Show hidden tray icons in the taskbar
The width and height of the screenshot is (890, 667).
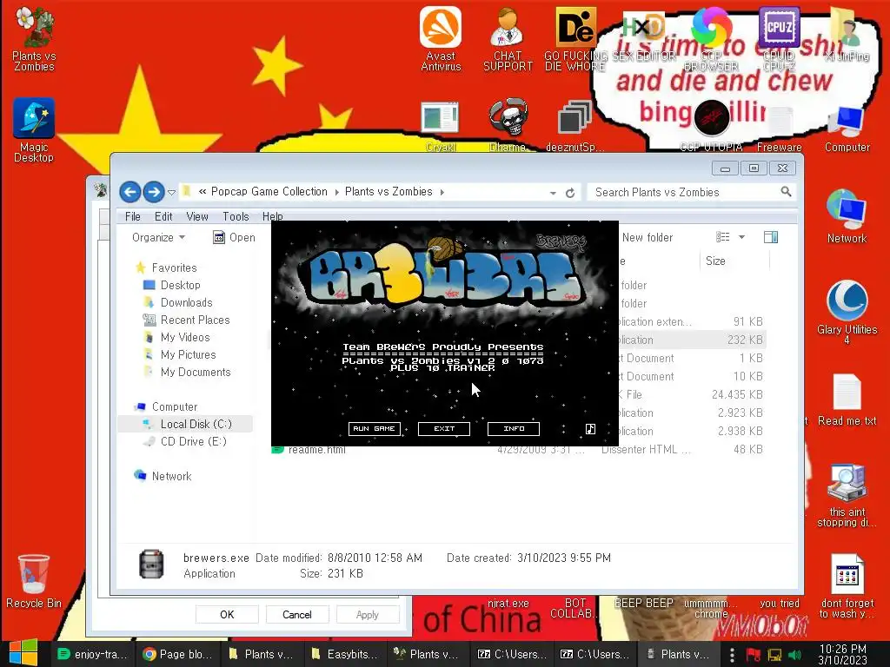pyautogui.click(x=732, y=655)
